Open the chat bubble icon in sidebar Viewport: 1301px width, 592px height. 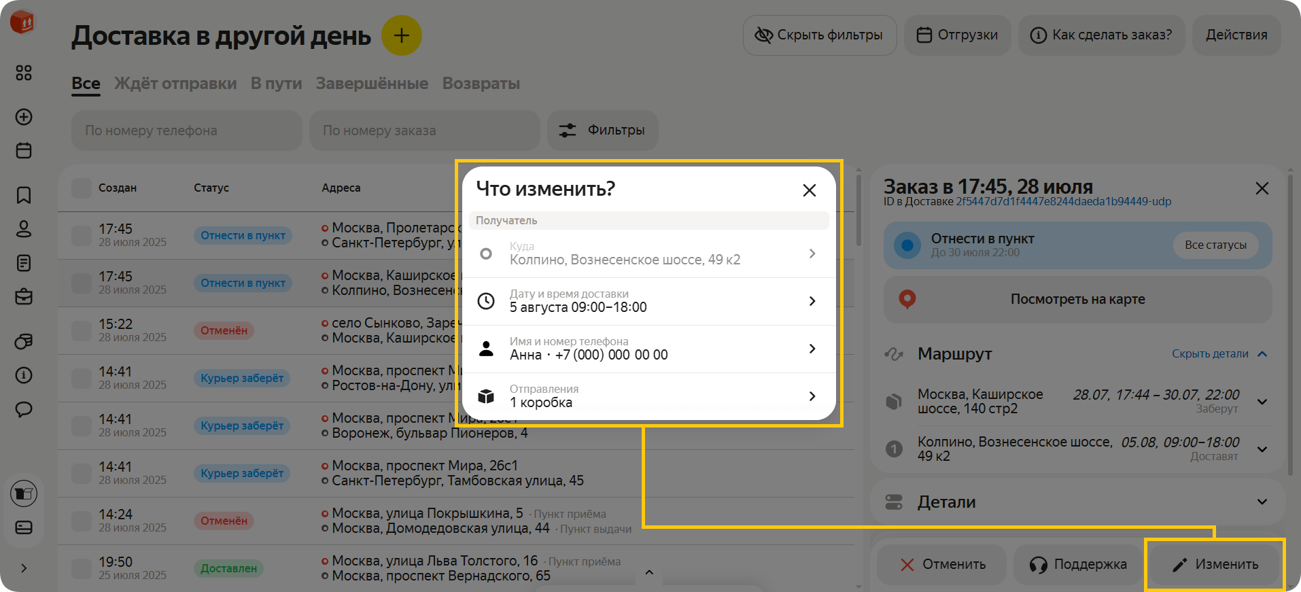24,409
